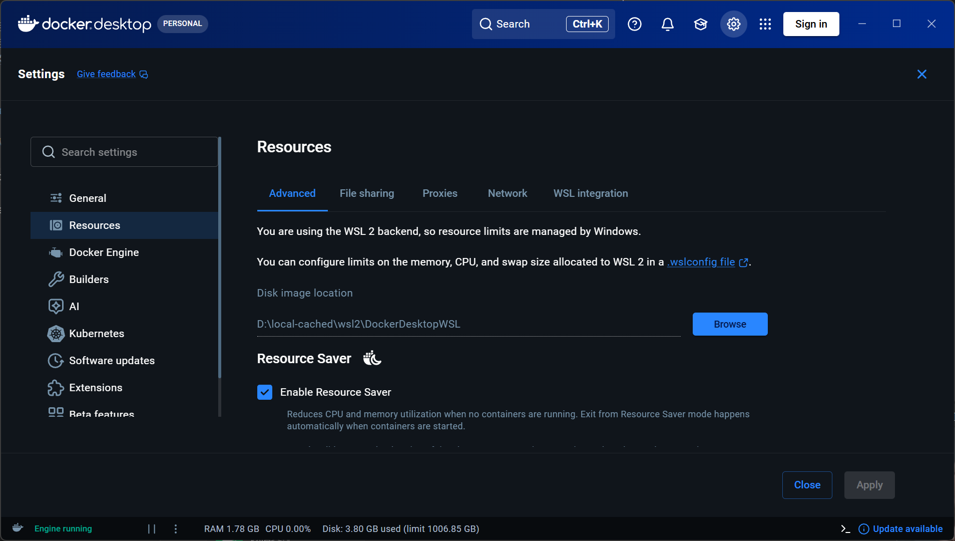Select Kubernetes in the settings sidebar
955x541 pixels.
coord(97,334)
